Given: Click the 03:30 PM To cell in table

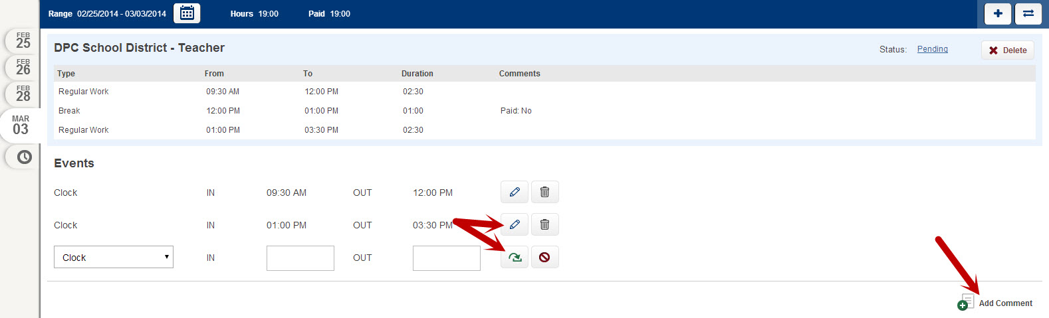Looking at the screenshot, I should point(321,130).
